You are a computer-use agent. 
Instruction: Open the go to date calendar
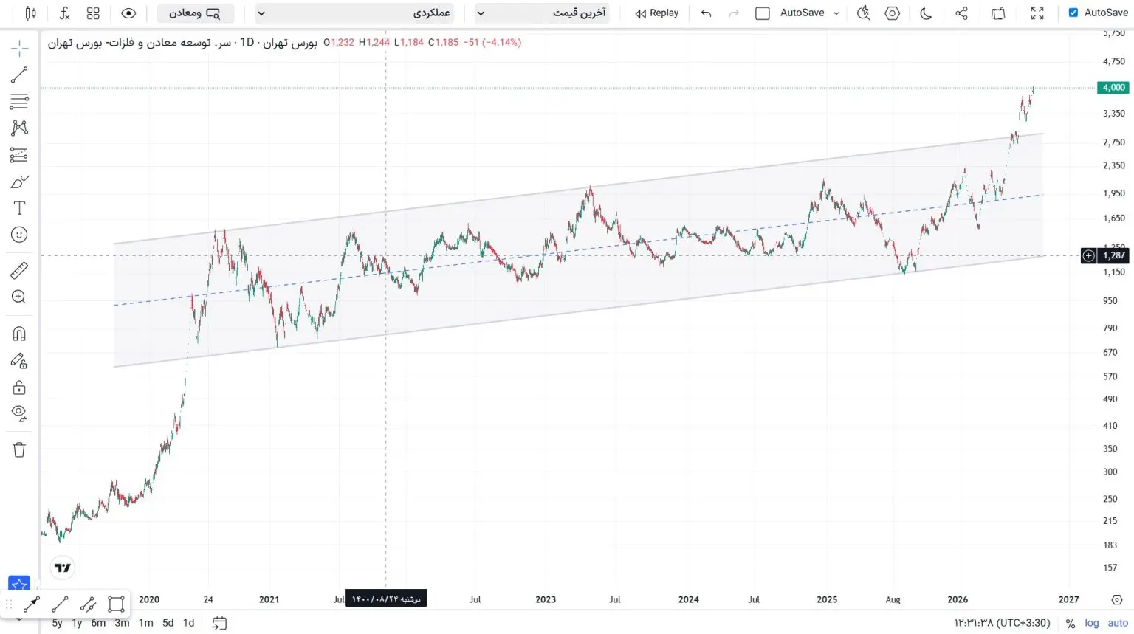(219, 623)
